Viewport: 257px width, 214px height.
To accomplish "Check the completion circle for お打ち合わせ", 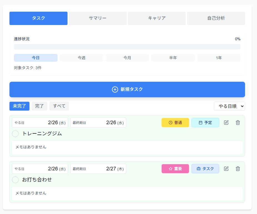I will 15,180.
